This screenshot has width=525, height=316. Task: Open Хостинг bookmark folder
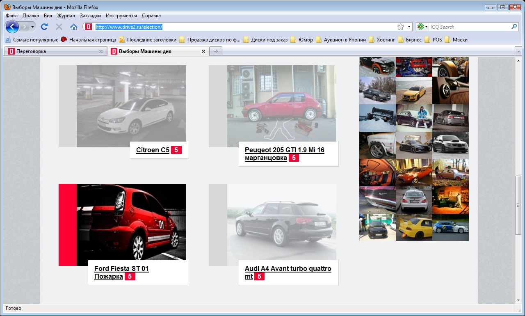(x=382, y=40)
